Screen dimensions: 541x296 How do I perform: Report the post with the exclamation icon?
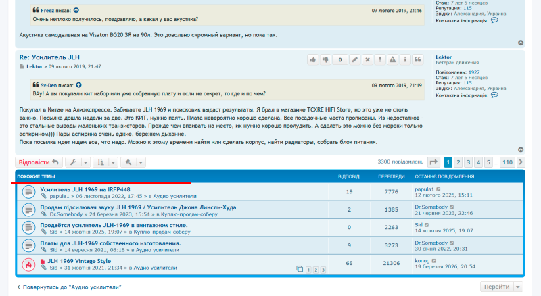pos(380,59)
